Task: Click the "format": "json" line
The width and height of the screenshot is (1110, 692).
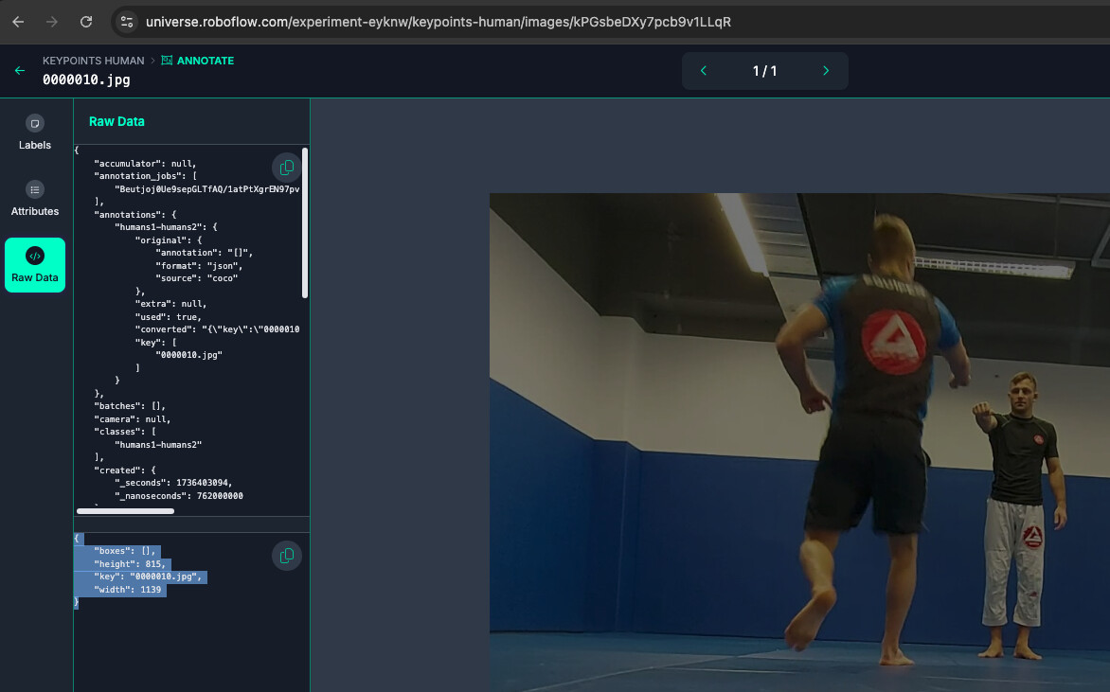Action: (200, 266)
